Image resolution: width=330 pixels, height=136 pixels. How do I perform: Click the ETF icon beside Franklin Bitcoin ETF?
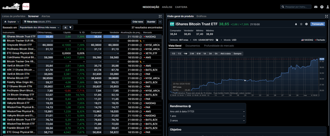4,128
